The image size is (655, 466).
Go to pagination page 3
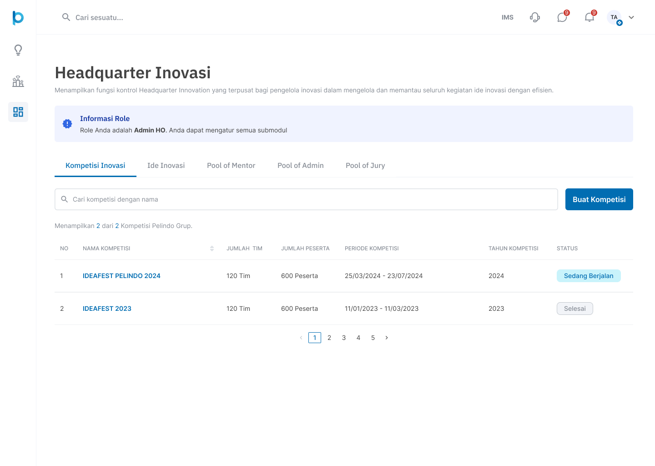tap(344, 338)
